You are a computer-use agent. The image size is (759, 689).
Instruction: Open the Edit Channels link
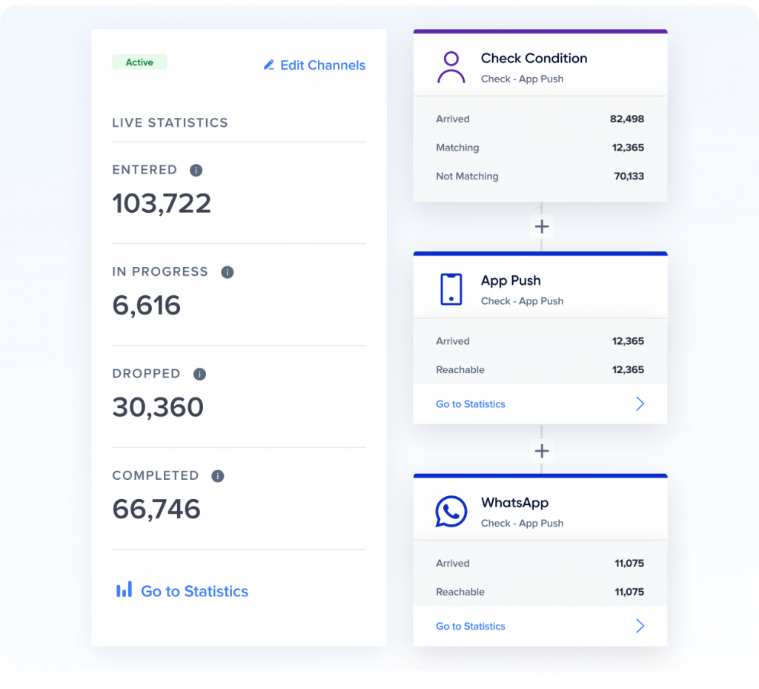(x=322, y=65)
